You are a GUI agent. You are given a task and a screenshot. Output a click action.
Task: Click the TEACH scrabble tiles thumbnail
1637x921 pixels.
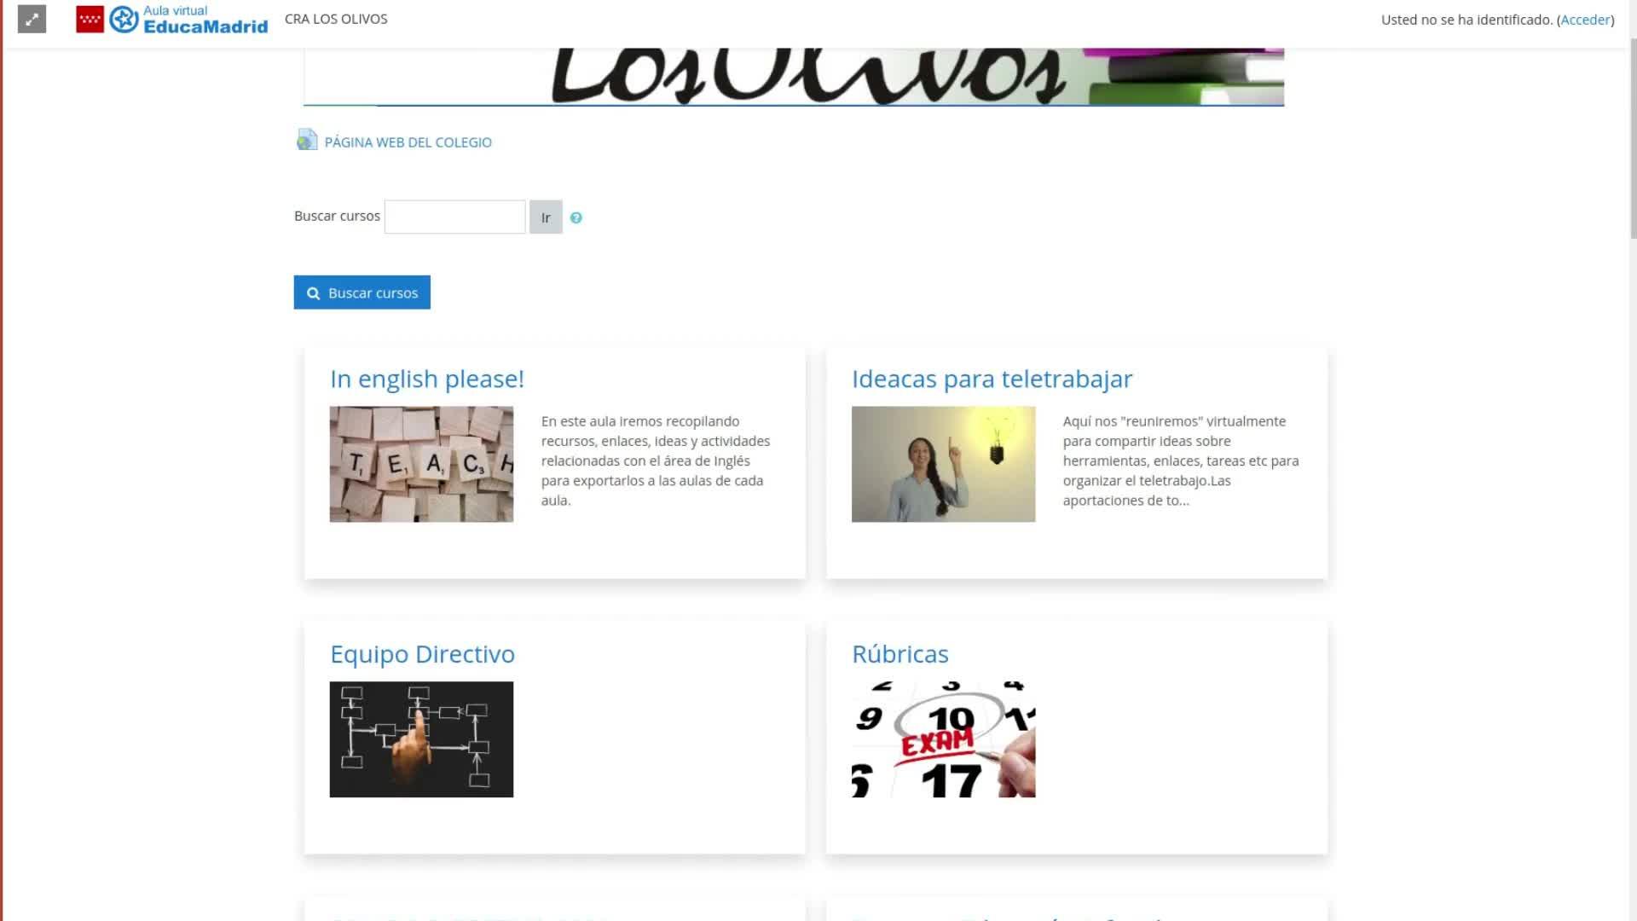(421, 464)
